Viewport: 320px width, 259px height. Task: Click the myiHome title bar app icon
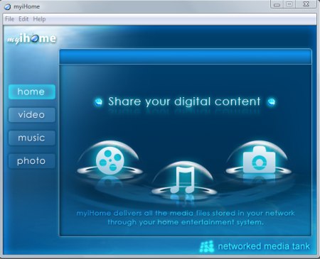point(8,6)
